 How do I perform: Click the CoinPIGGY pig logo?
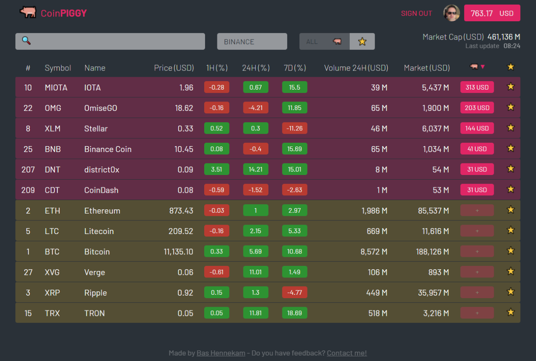click(28, 12)
